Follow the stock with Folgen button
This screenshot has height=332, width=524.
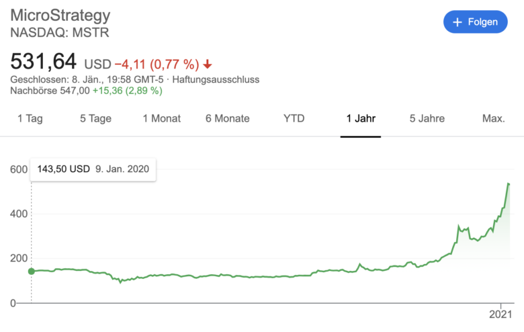[475, 22]
